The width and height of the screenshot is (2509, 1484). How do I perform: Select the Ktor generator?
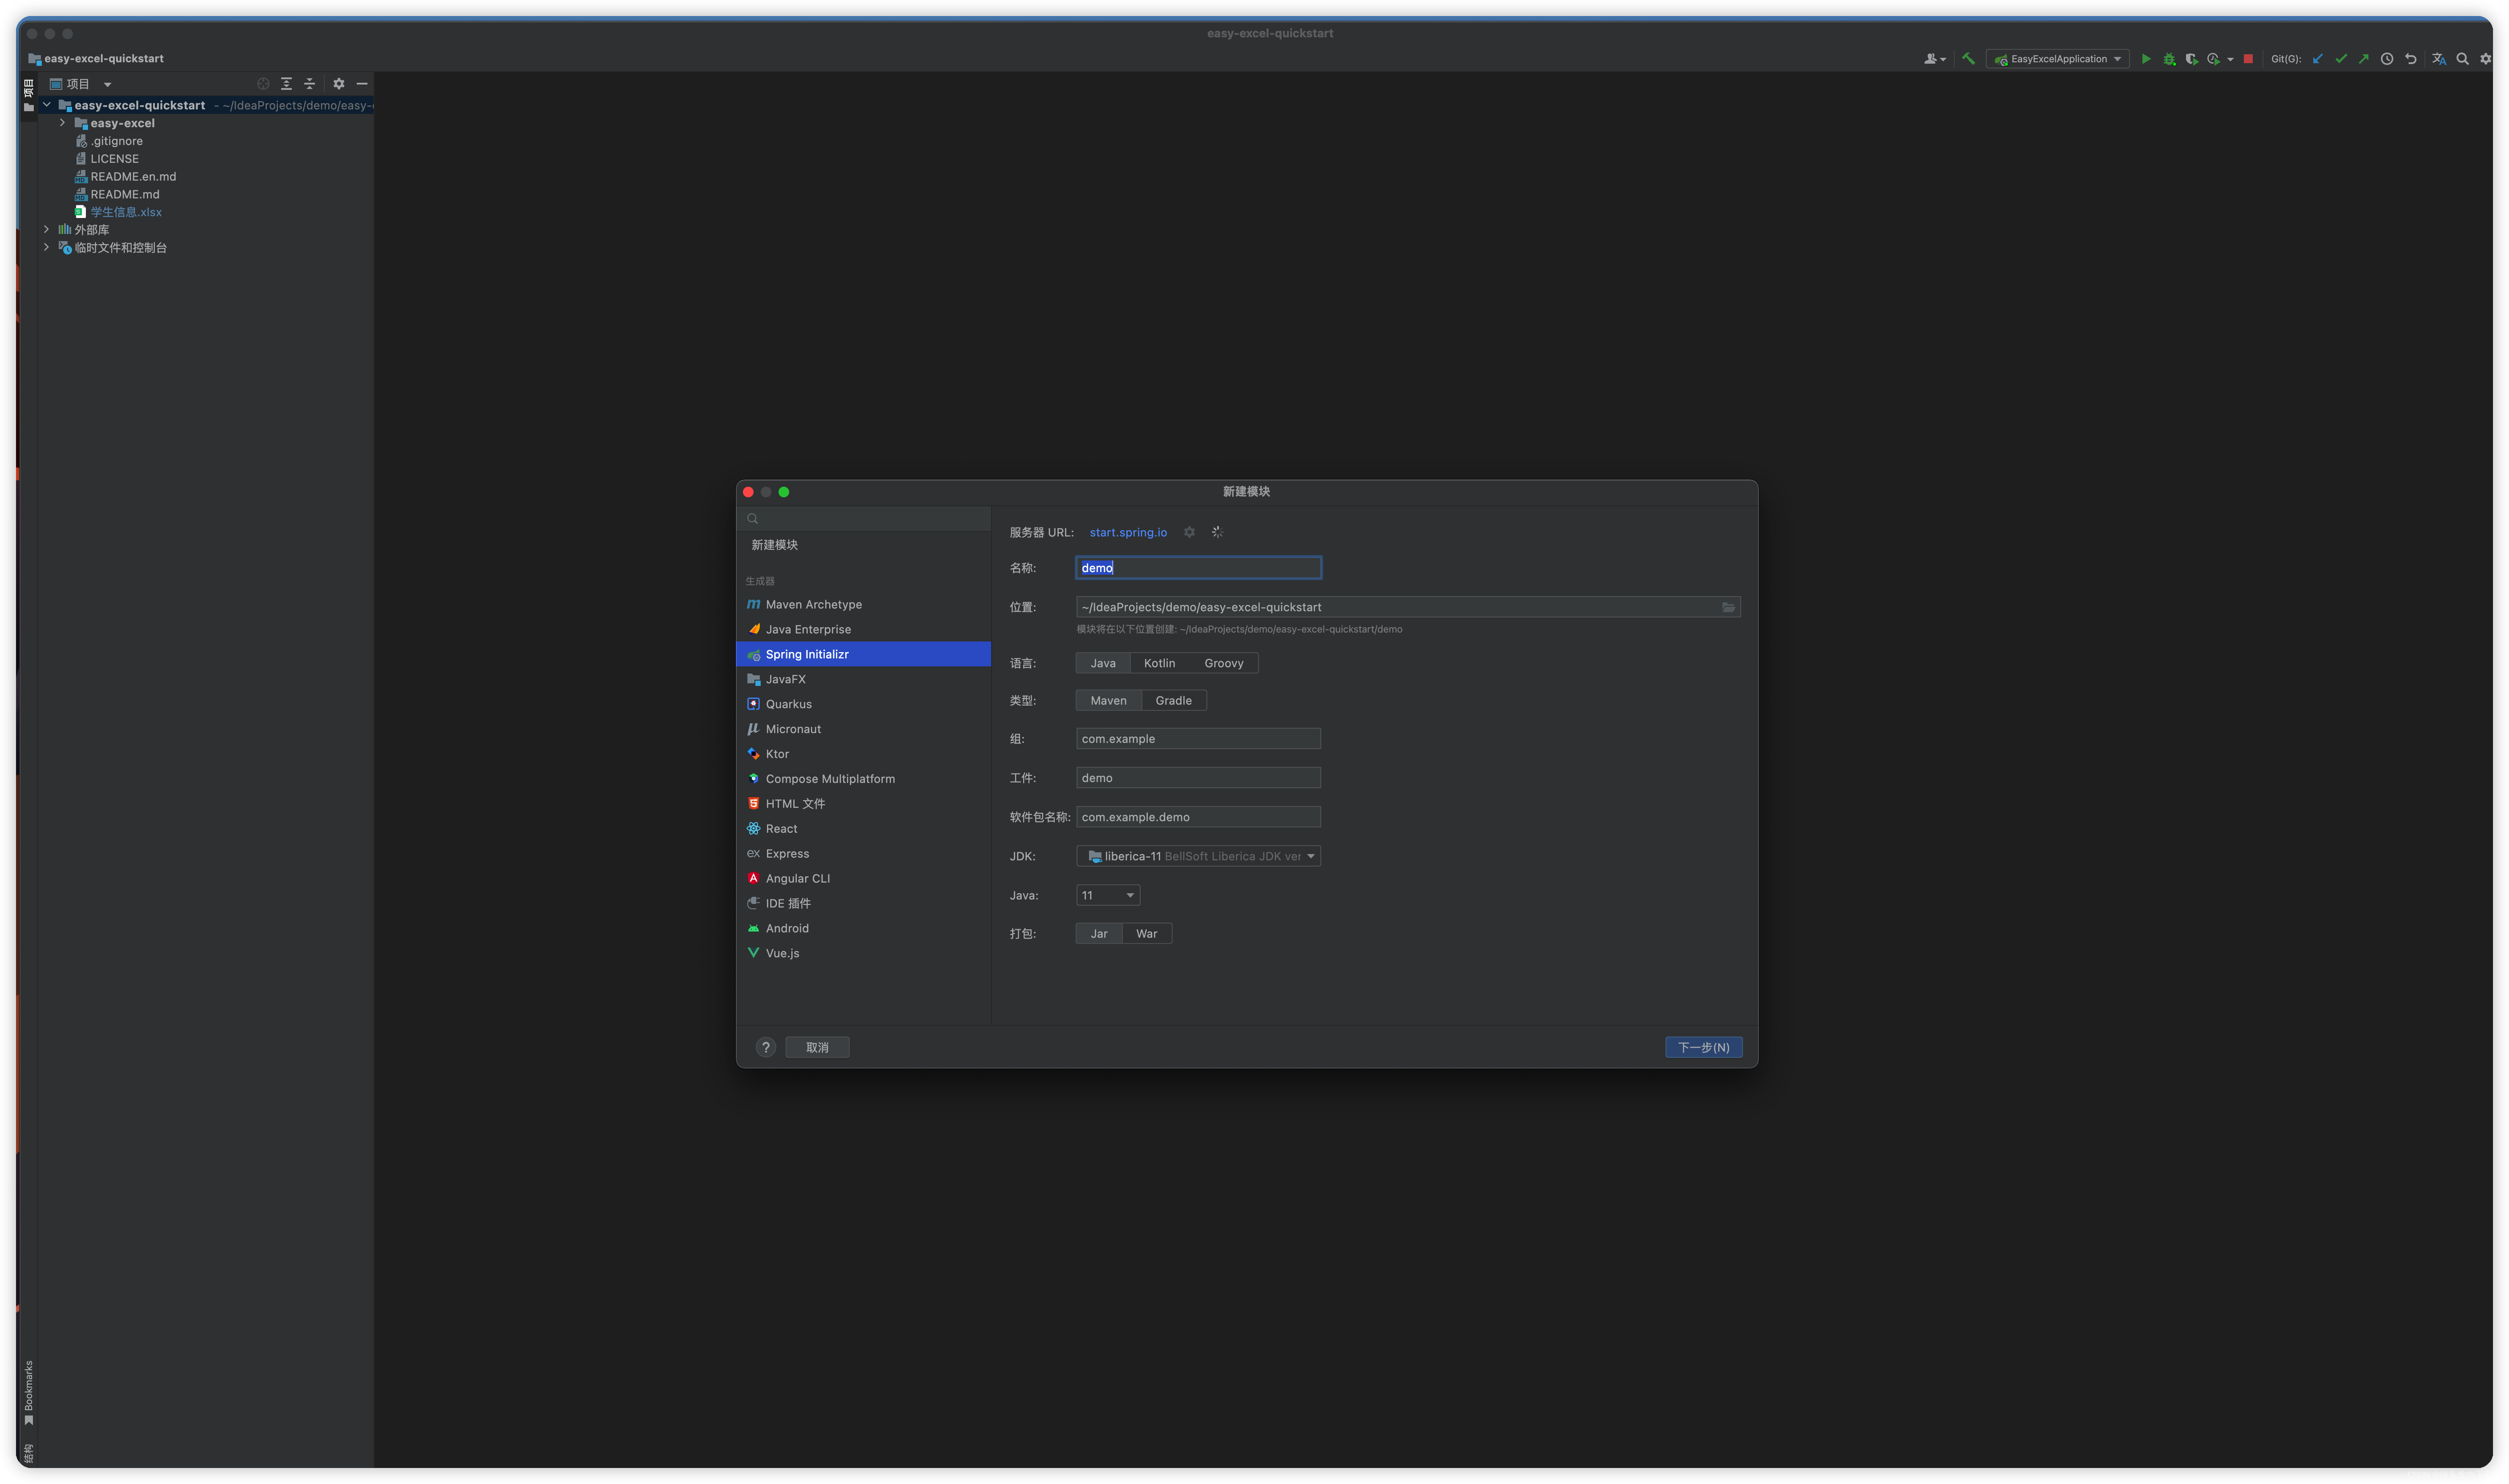863,754
